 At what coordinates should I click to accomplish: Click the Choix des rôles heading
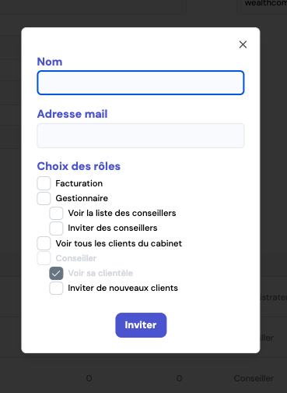[79, 166]
